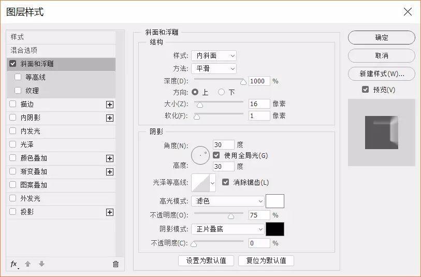The image size is (421, 277).
Task: Click 设置为默认值 button
Action: [x=206, y=260]
